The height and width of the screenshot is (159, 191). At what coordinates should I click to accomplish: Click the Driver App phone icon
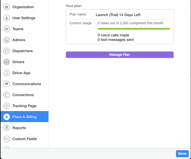point(6,73)
